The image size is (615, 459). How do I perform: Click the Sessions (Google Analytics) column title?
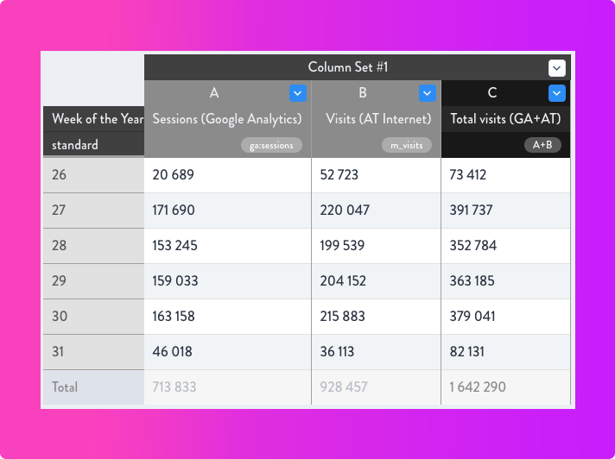click(x=227, y=119)
